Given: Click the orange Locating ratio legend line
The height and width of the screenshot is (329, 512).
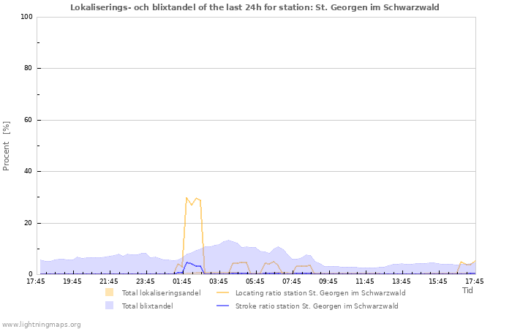Looking at the screenshot, I should [x=222, y=292].
